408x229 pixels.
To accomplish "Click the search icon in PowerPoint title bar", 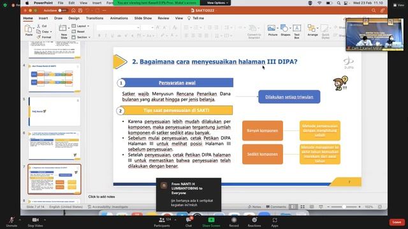I will point(374,10).
